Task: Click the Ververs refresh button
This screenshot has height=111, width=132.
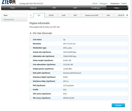Action: [x=118, y=105]
